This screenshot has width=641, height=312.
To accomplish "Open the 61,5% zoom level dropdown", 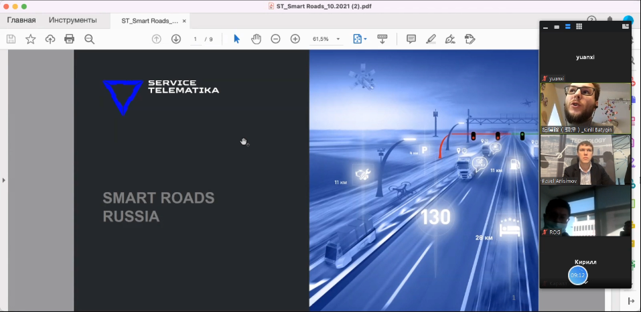I will click(x=326, y=40).
